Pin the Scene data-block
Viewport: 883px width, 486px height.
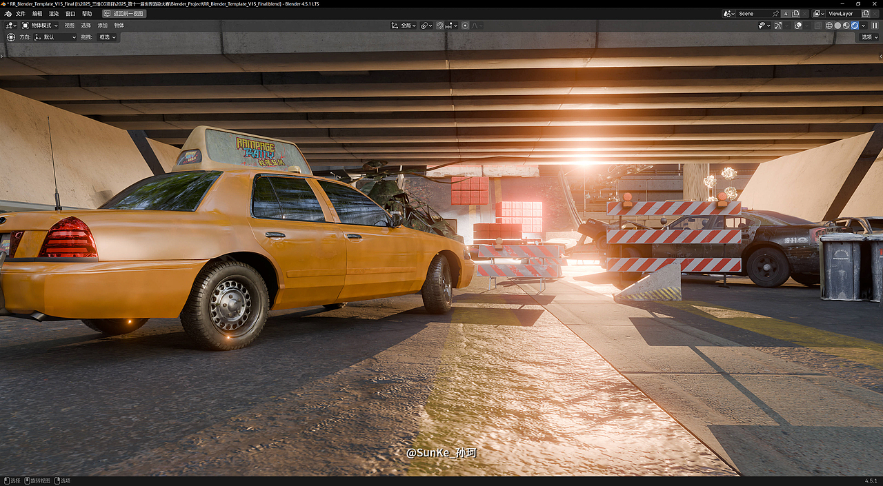pos(776,13)
